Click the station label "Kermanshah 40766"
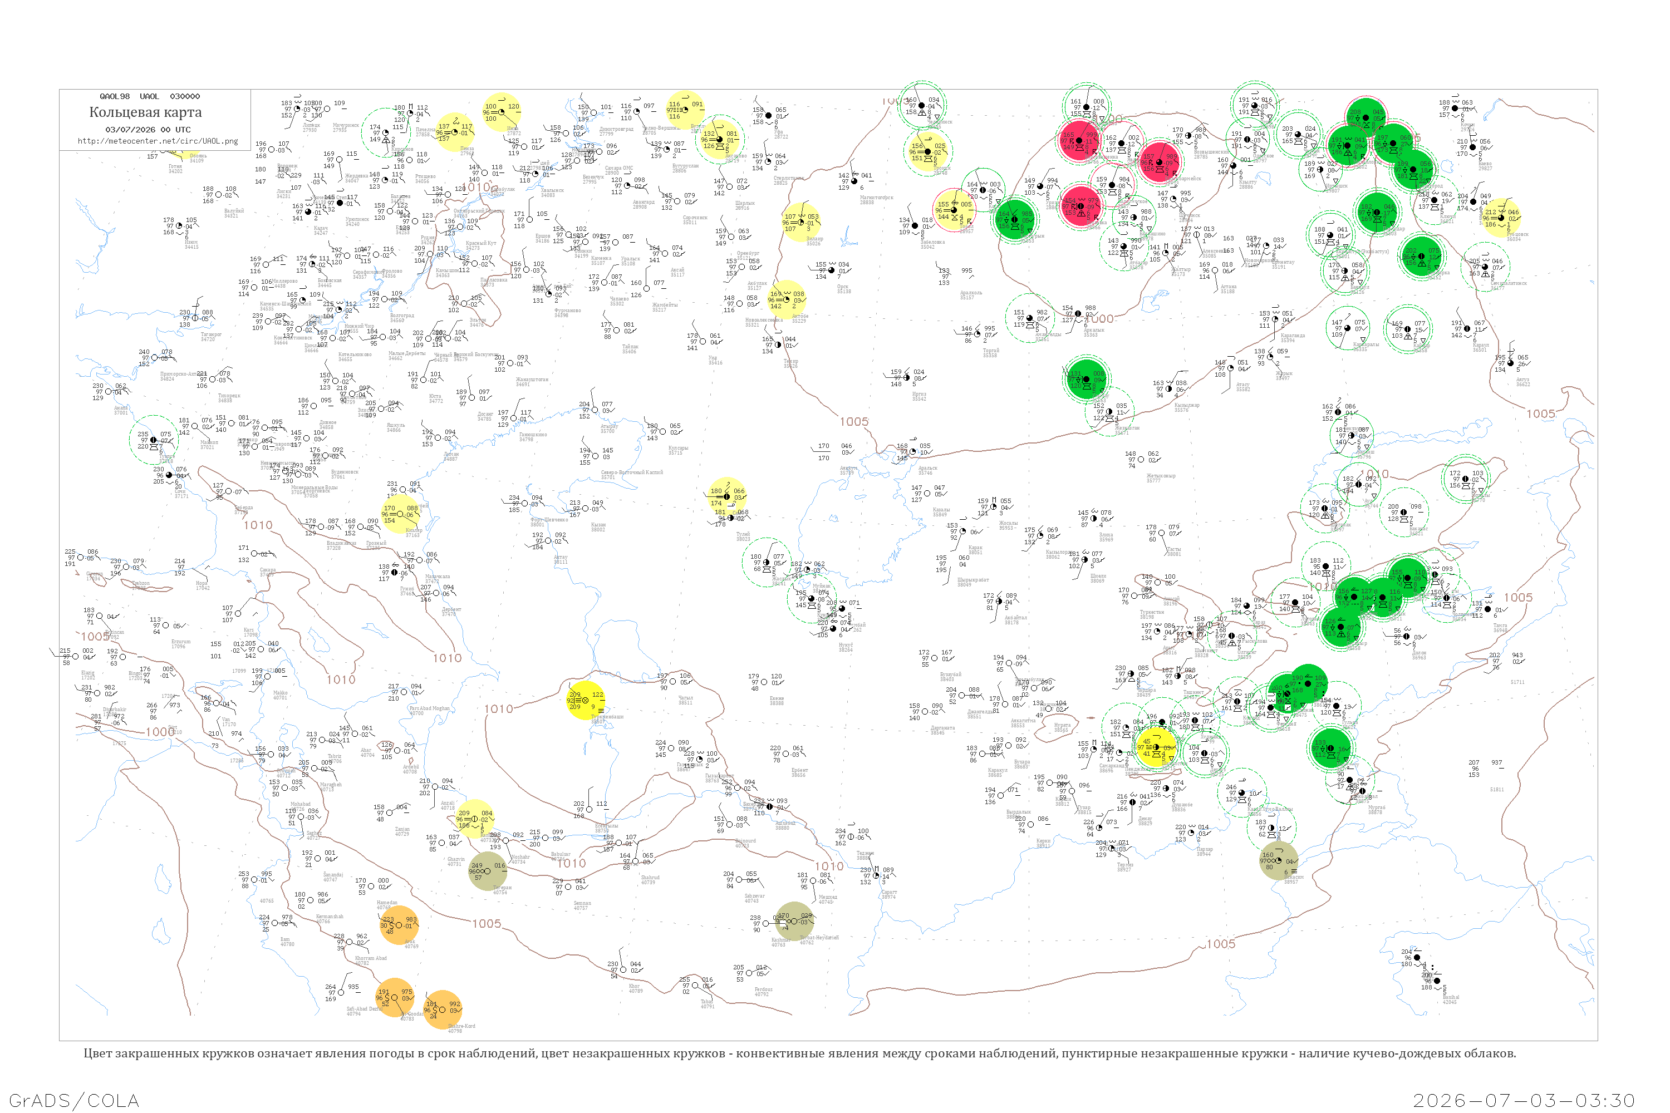This screenshot has height=1113, width=1670. point(330,919)
